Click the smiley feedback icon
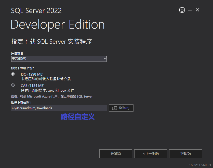213x168 pixels. tap(182, 10)
